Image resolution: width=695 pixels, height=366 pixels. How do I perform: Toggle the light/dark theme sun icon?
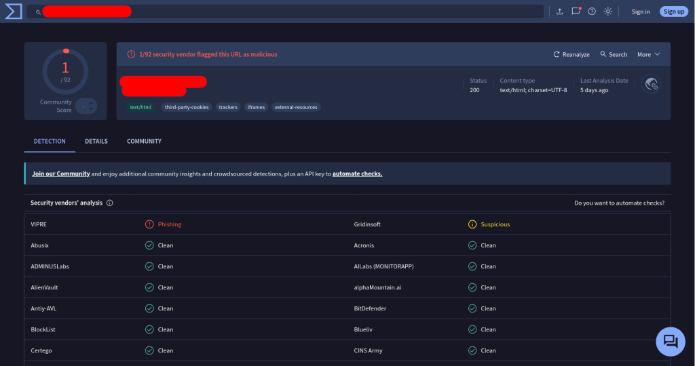tap(607, 12)
